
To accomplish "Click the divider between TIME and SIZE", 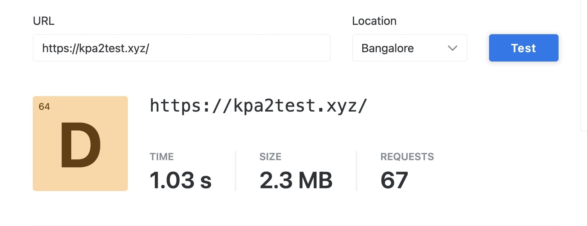I will (x=236, y=171).
